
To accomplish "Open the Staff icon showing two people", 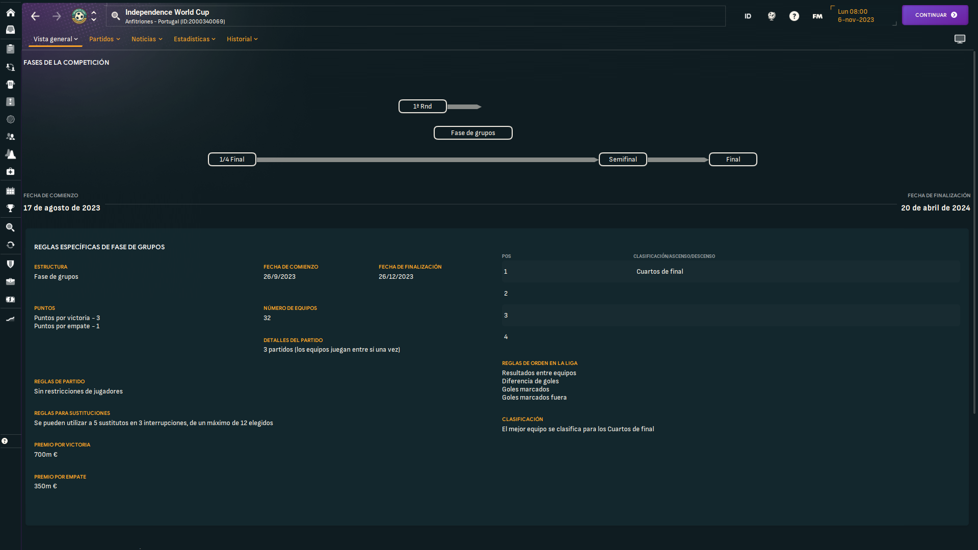I will tap(10, 137).
